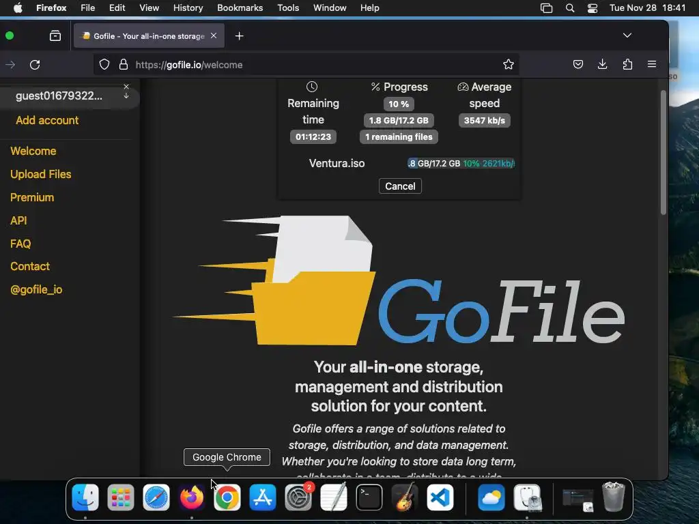
Task: Go to the Welcome page link
Action: click(x=33, y=151)
